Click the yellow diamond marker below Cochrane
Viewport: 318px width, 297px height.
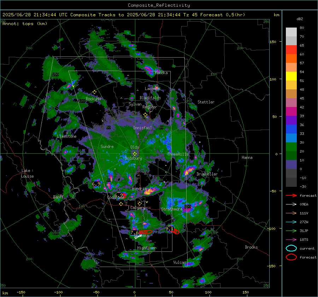121,204
